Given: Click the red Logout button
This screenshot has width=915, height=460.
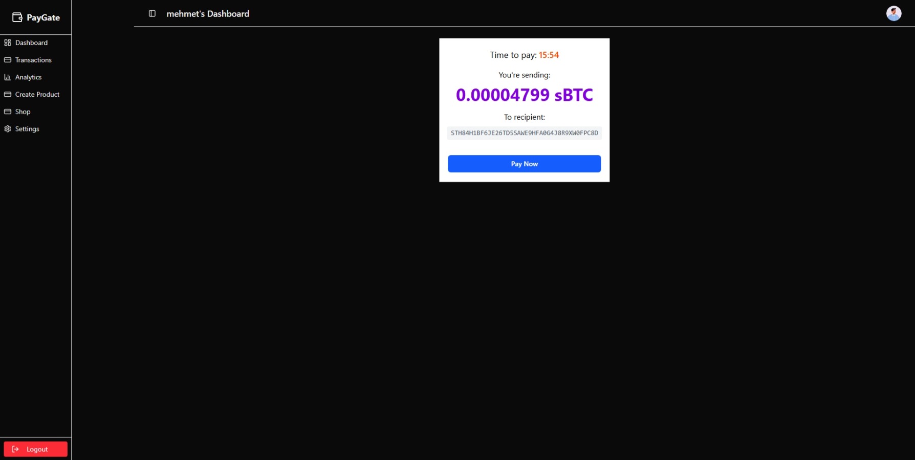Looking at the screenshot, I should tap(36, 449).
